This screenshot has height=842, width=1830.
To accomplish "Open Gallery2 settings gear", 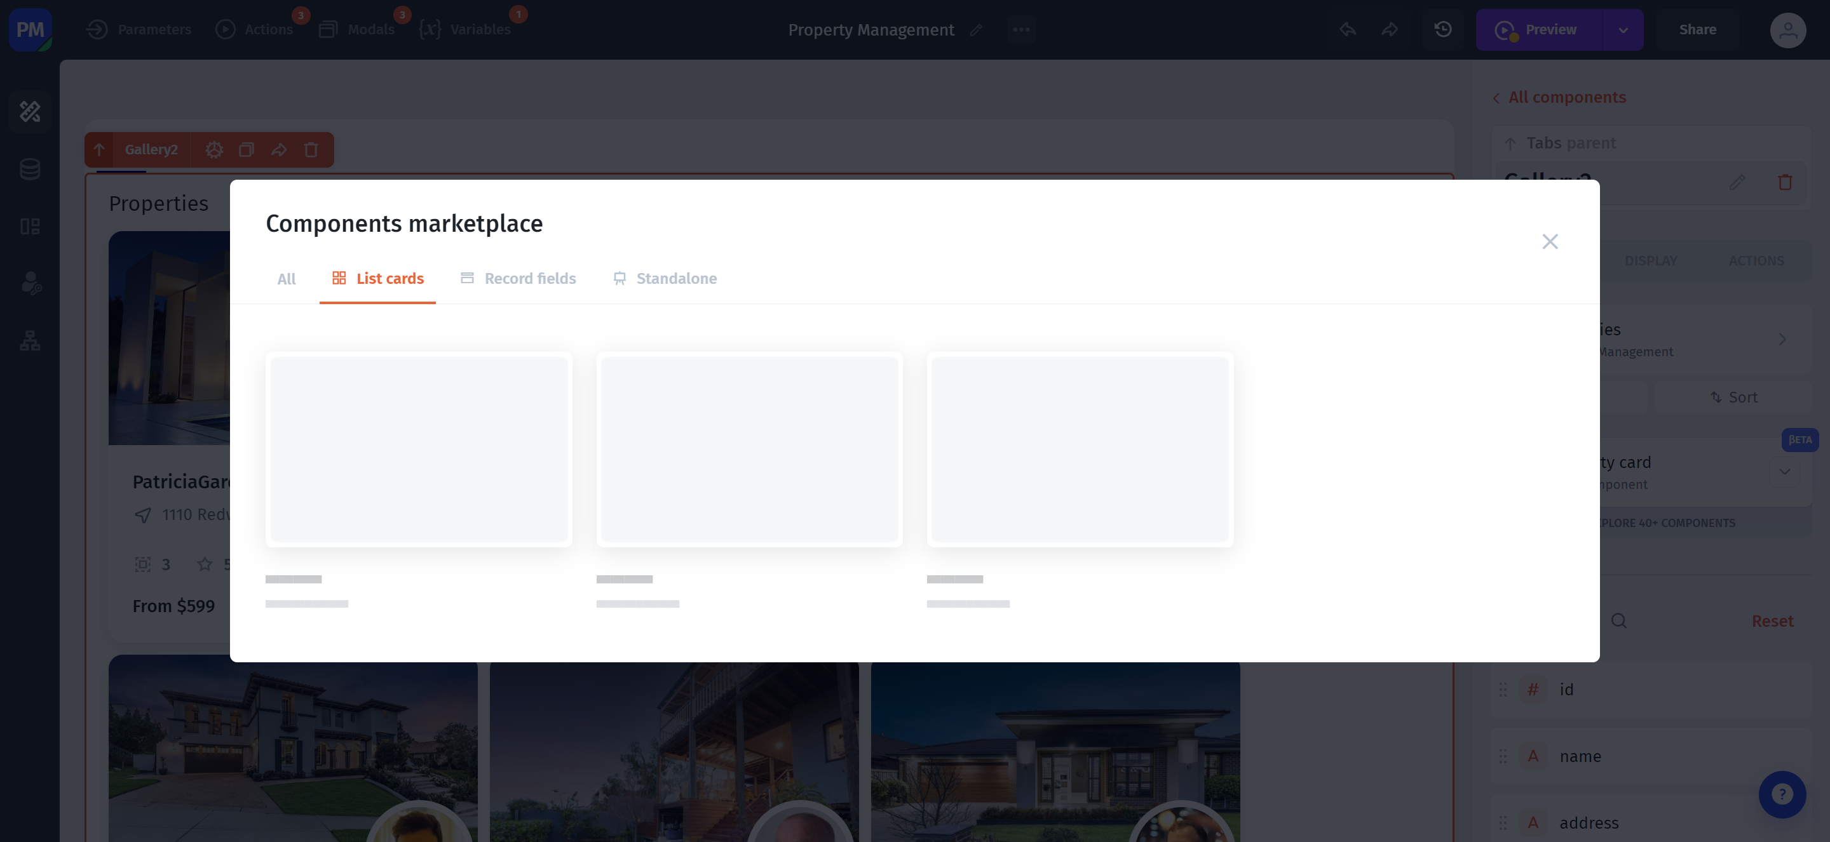I will point(214,150).
